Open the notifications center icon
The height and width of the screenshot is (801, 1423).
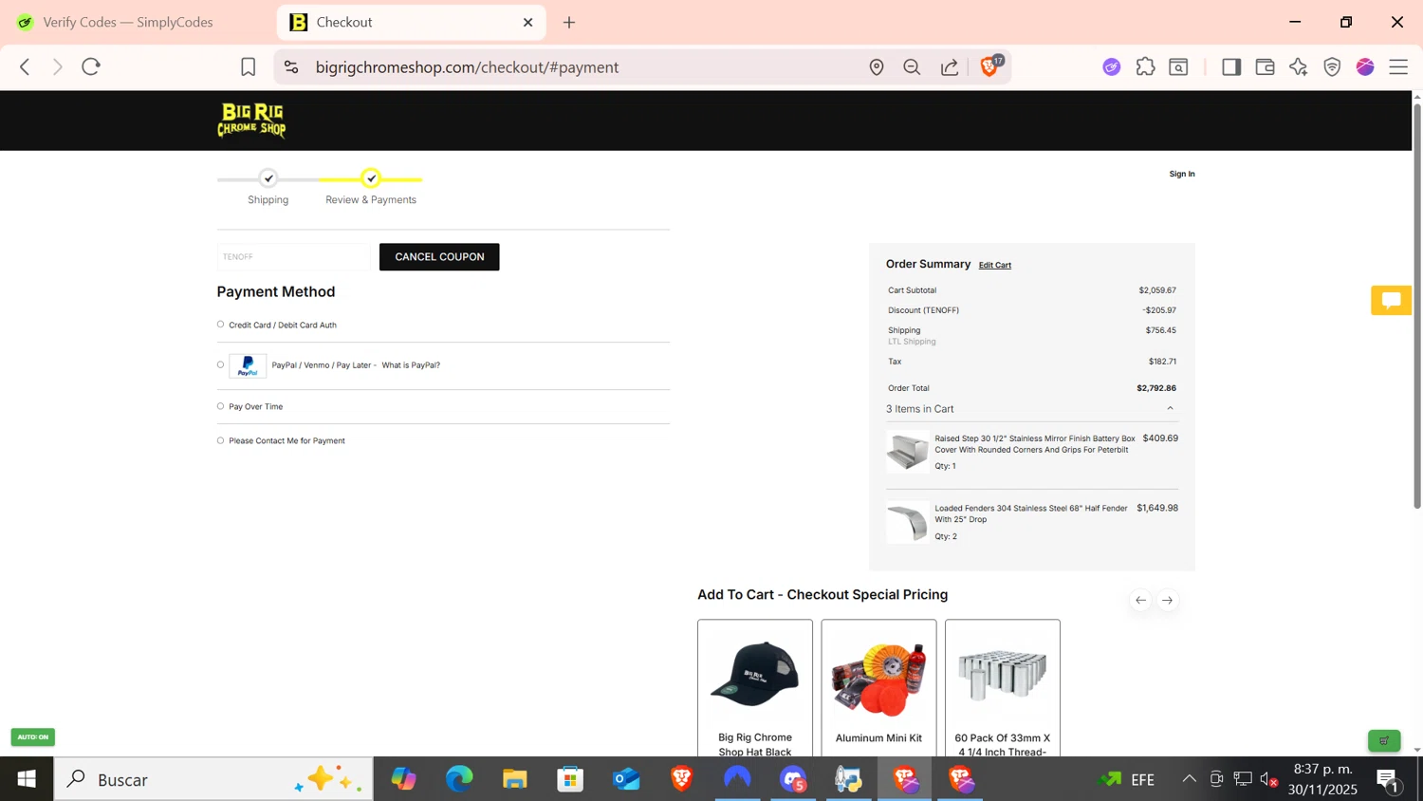pos(1388,780)
